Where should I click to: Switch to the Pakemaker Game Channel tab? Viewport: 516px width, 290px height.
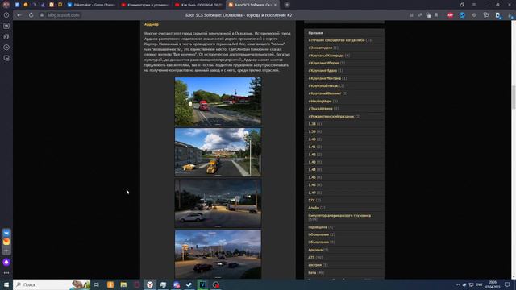91,5
